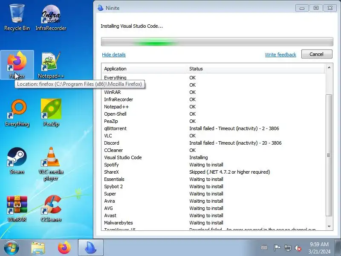
Task: Click the Ninite title bar logo icon
Action: click(101, 8)
